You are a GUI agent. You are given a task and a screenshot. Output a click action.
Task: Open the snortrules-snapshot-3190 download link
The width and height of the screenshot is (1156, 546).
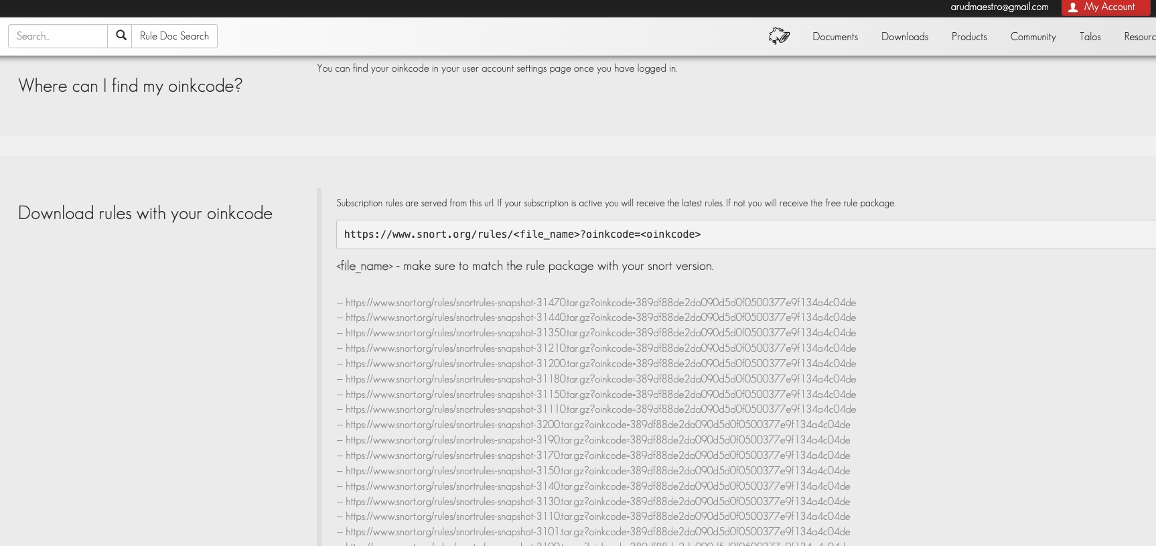[x=598, y=440]
